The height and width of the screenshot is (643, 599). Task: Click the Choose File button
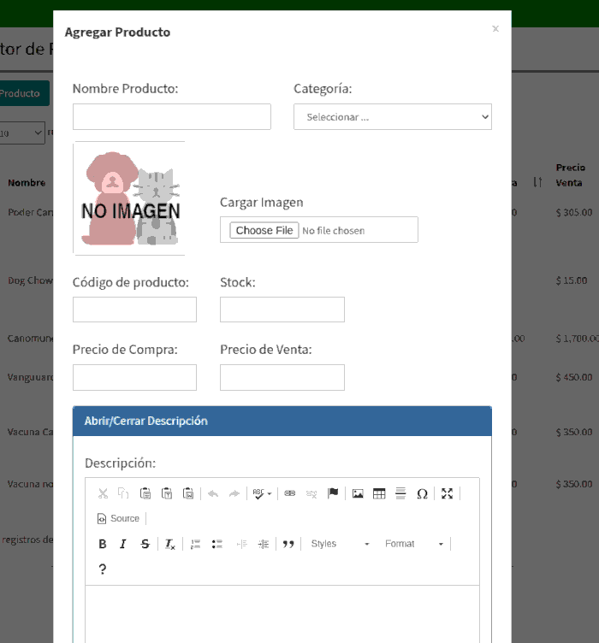[x=264, y=230]
